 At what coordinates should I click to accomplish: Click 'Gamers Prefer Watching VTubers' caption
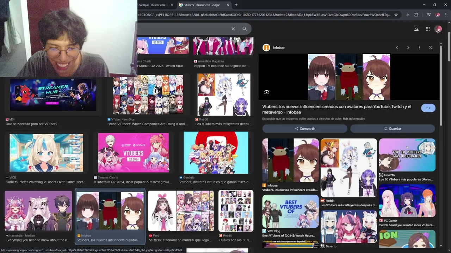[46, 182]
